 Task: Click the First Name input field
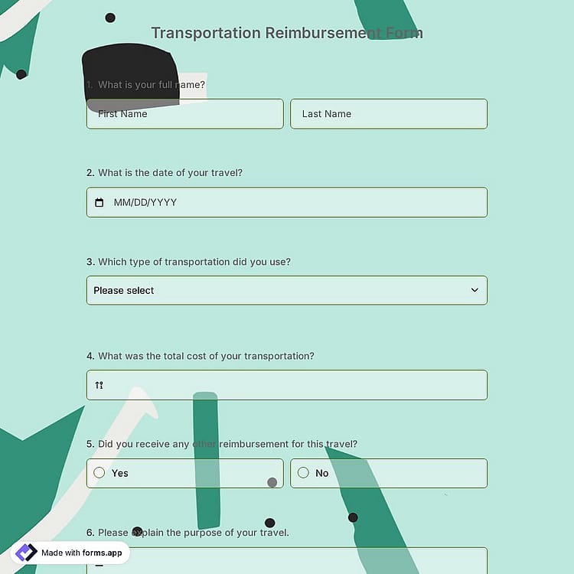coord(185,114)
